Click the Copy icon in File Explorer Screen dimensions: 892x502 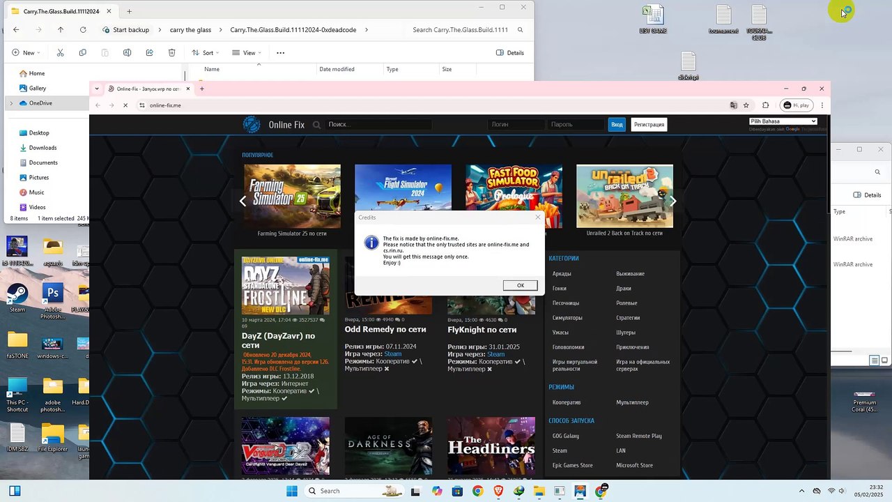pyautogui.click(x=82, y=53)
